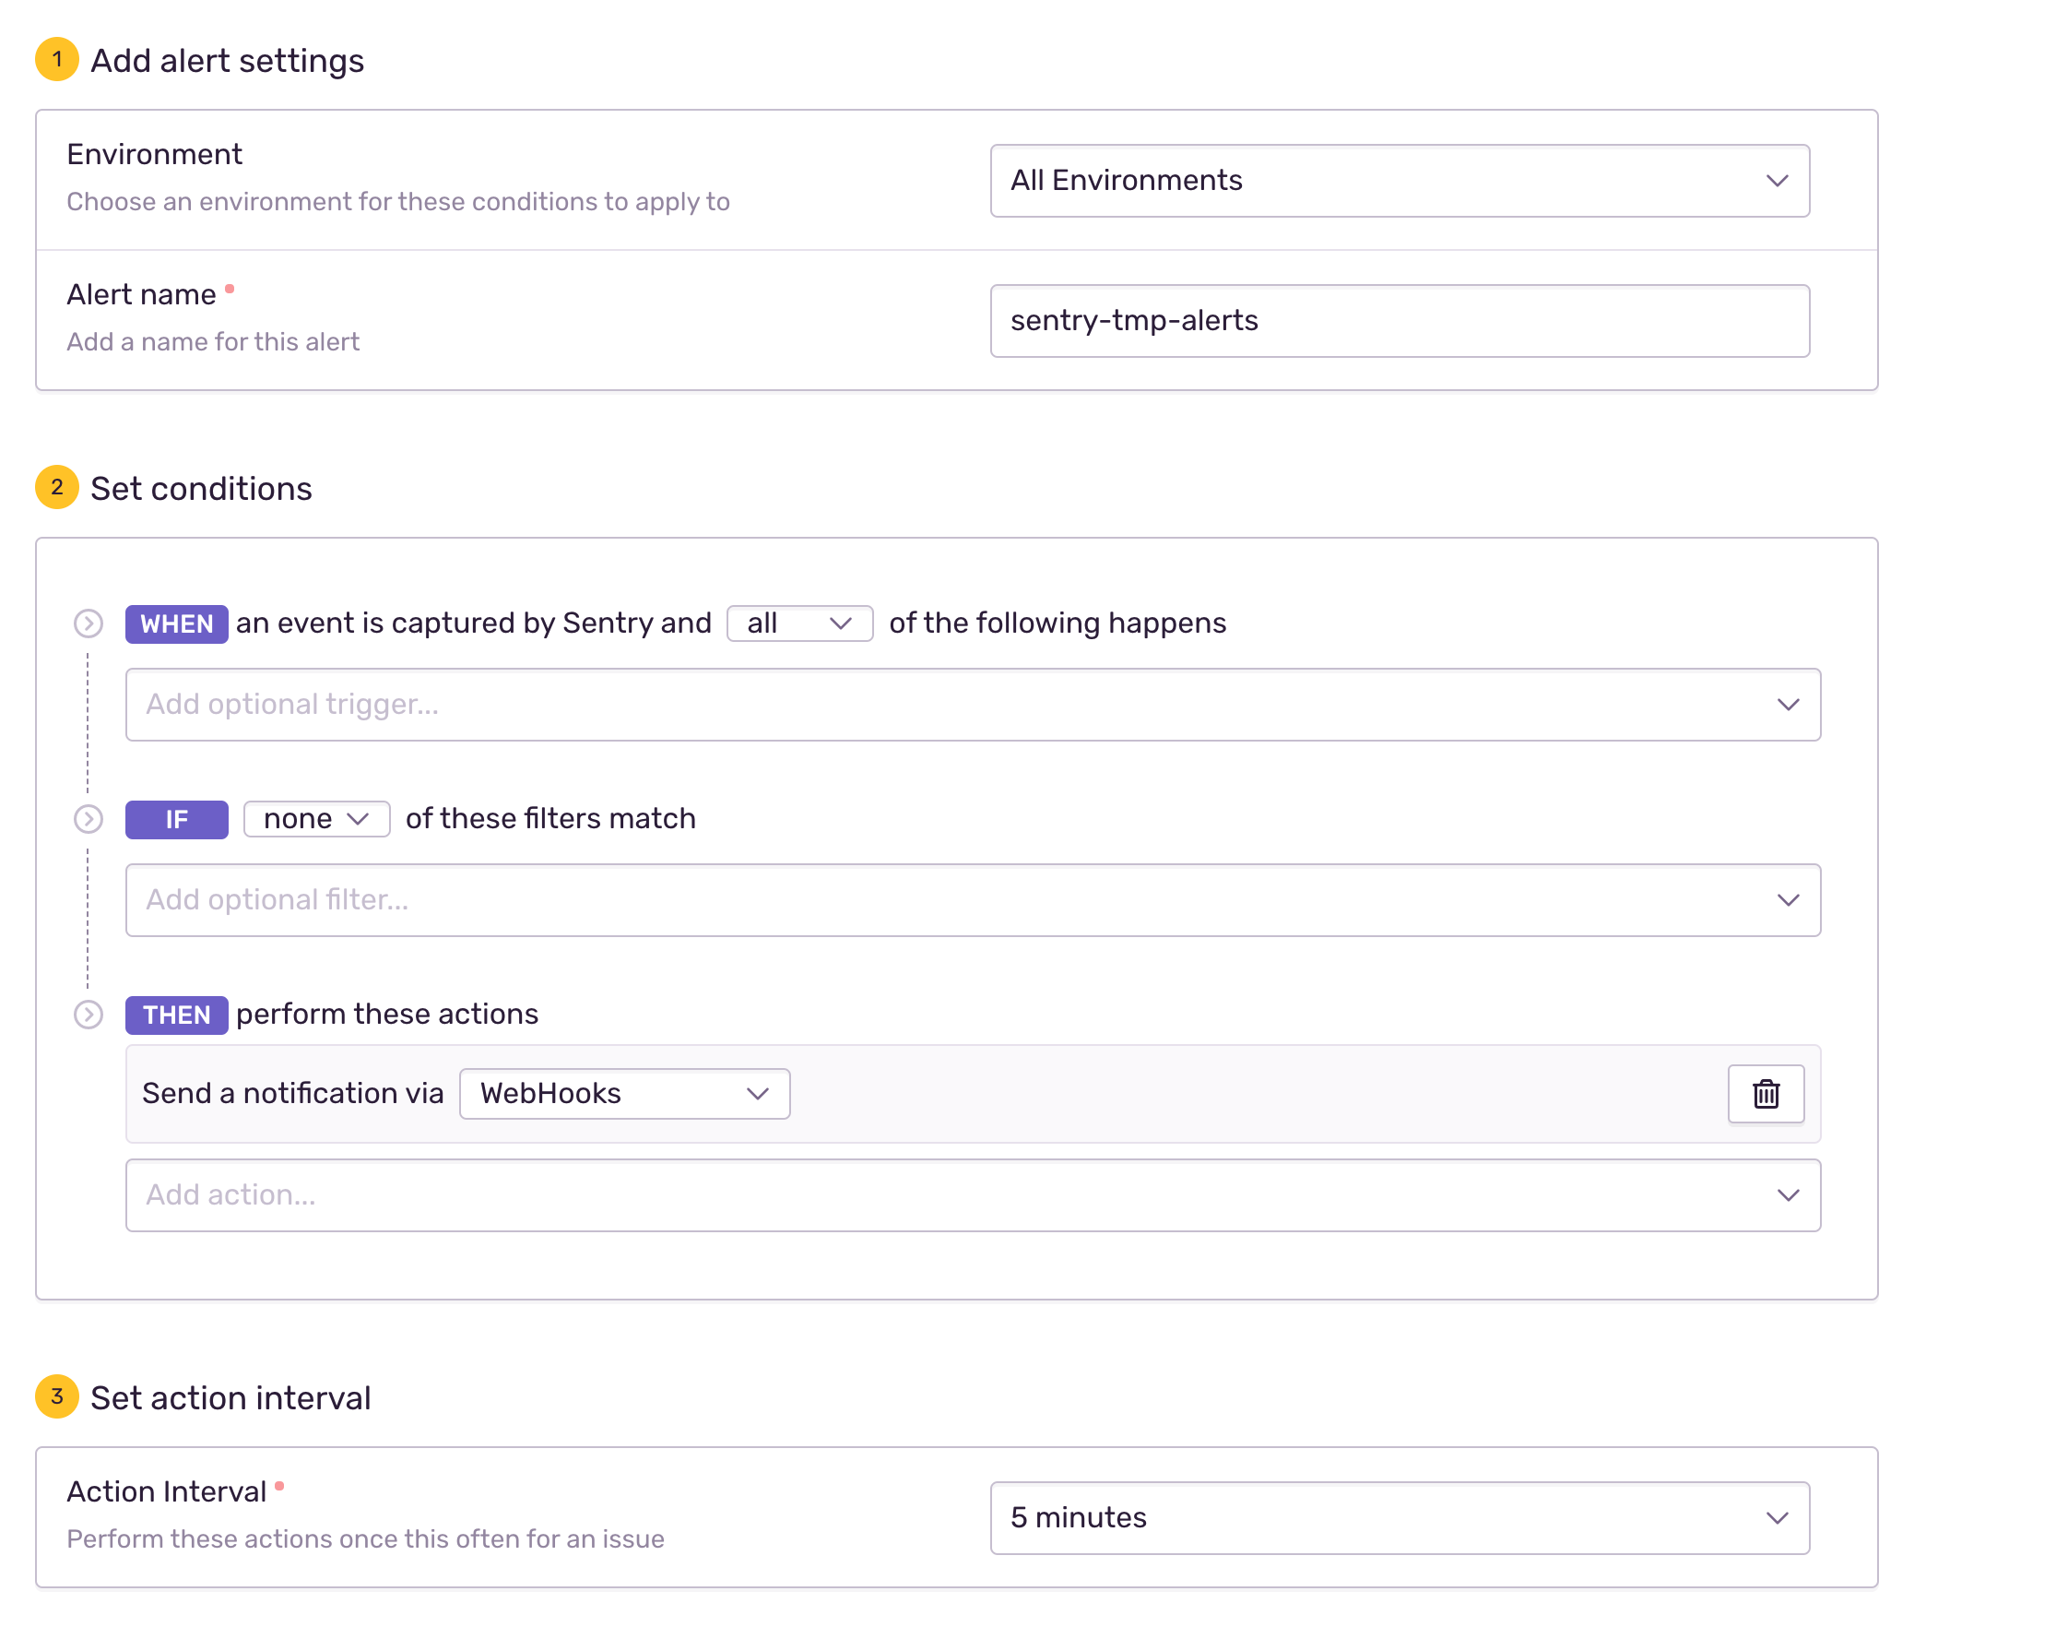Click the purple WHEN label
Image resolution: width=2056 pixels, height=1627 pixels.
pos(176,623)
